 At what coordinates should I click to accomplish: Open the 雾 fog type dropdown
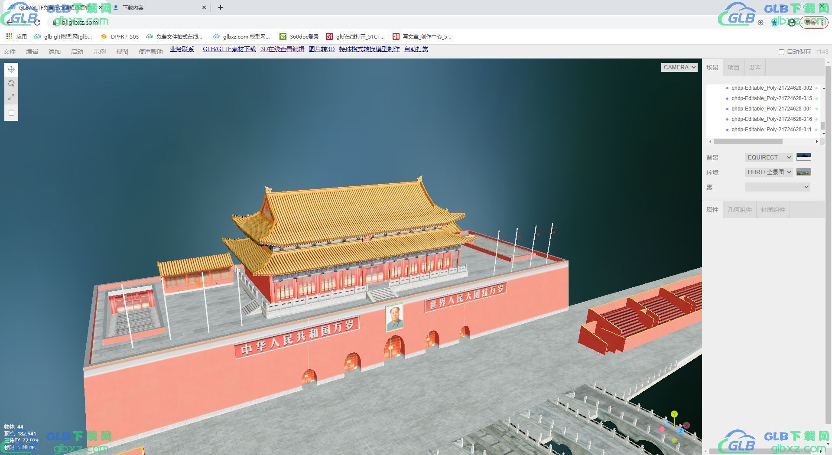(x=777, y=187)
